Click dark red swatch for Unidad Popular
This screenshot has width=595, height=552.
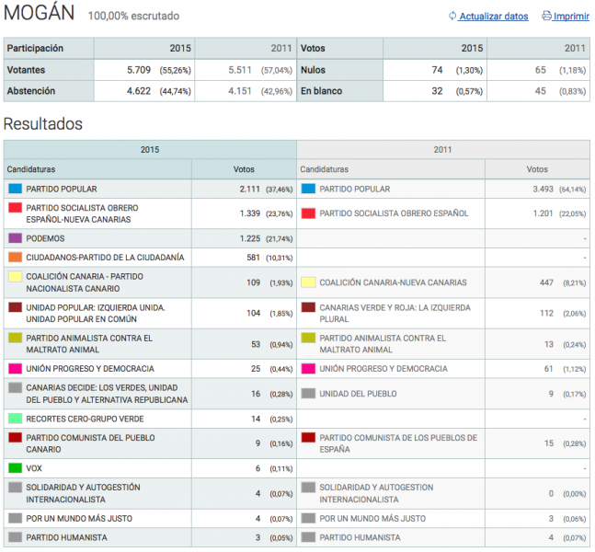[16, 307]
